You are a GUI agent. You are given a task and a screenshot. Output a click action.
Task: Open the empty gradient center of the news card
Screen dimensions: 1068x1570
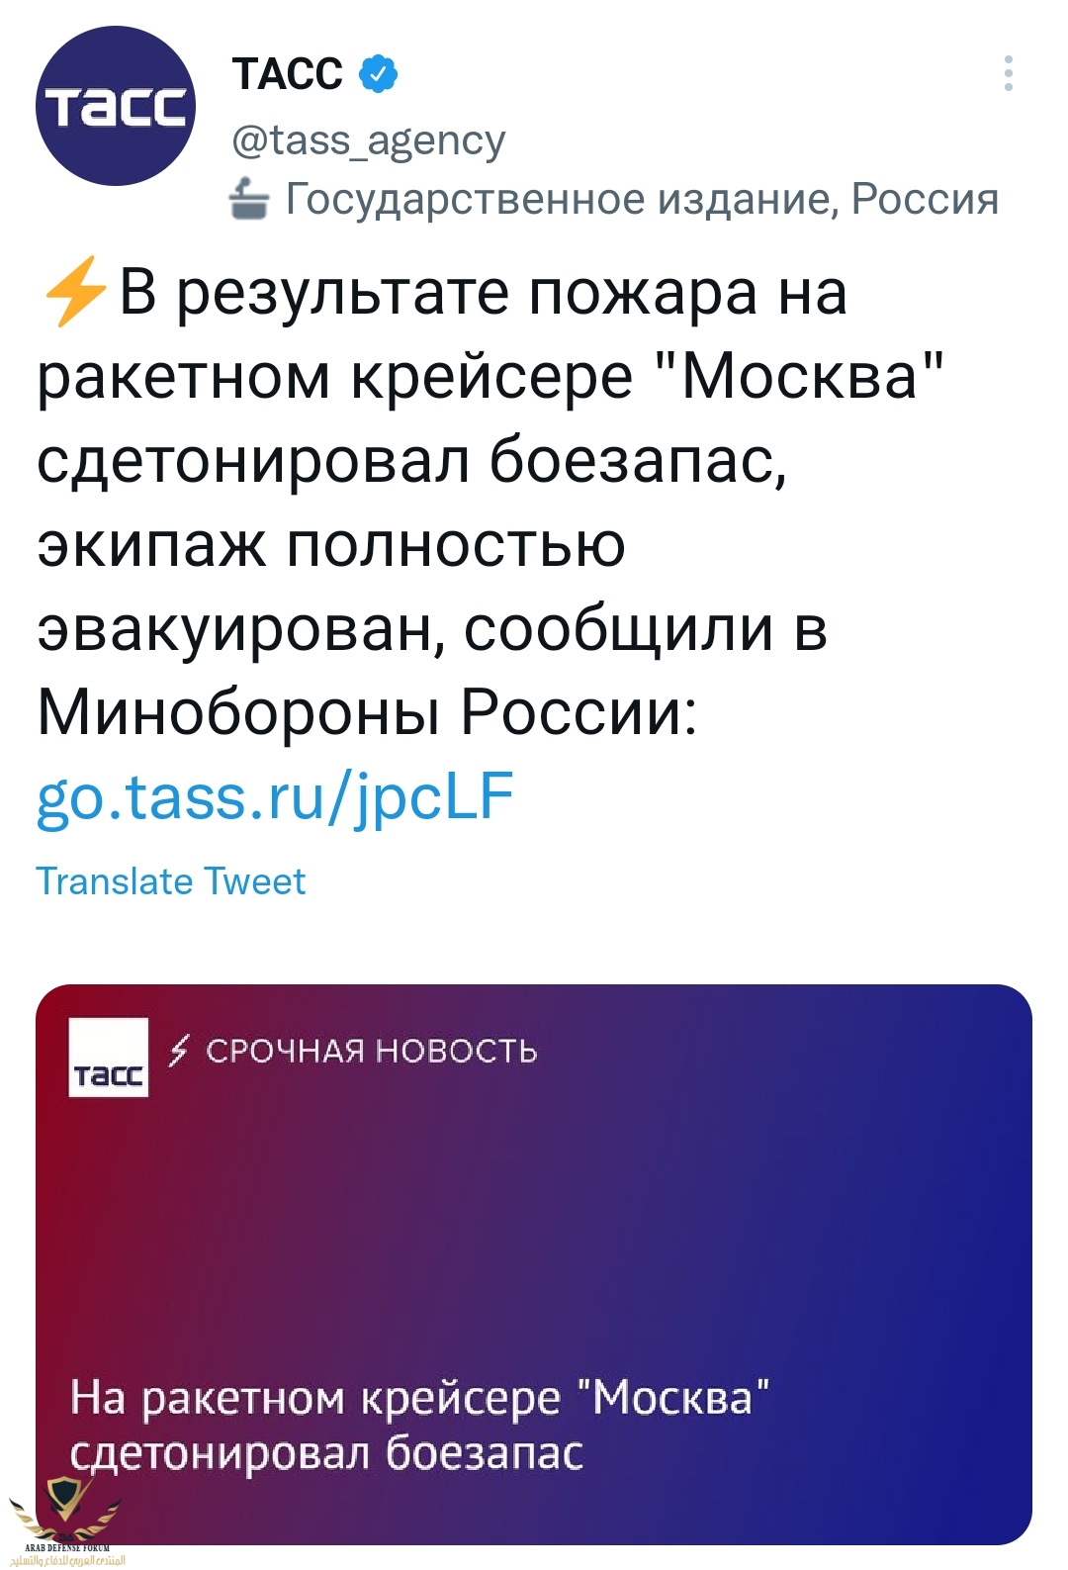tap(534, 1227)
